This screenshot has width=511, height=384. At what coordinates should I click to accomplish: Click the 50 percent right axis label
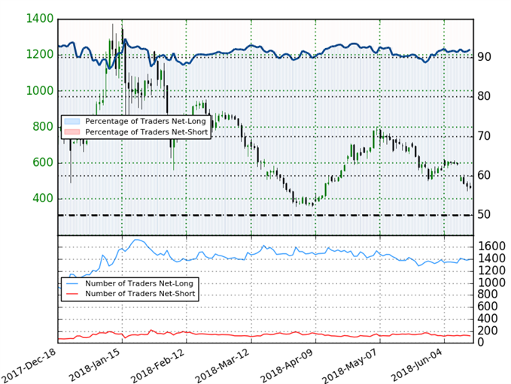[x=484, y=215]
